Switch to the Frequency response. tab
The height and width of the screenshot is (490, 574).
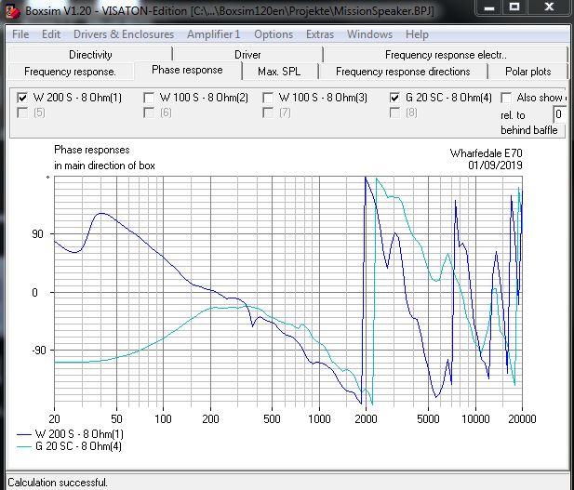point(70,72)
